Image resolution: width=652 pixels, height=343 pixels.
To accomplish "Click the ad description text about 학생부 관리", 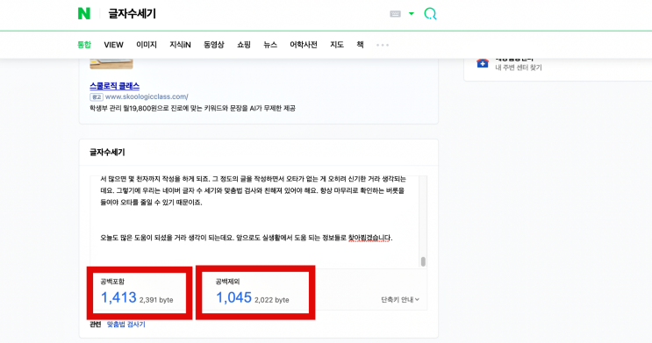I will [192, 108].
